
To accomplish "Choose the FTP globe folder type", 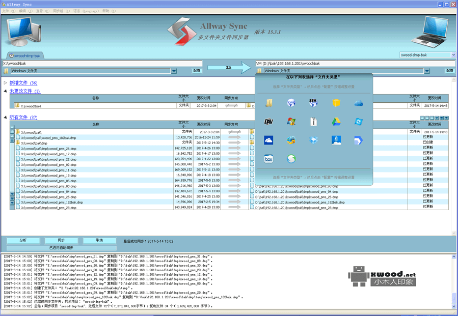I will (291, 103).
